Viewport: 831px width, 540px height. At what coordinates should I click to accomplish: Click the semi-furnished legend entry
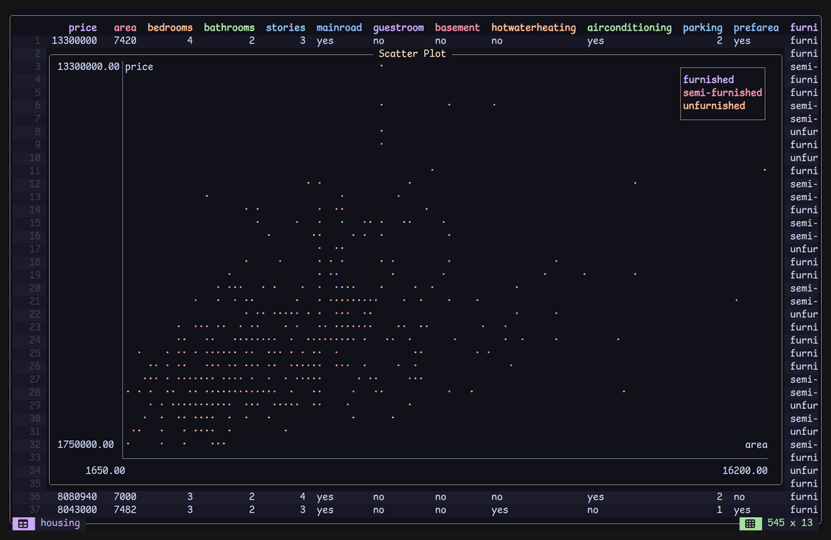pos(722,93)
